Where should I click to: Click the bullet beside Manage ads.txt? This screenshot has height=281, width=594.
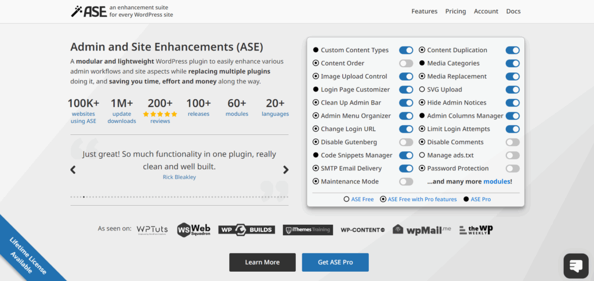(x=422, y=155)
